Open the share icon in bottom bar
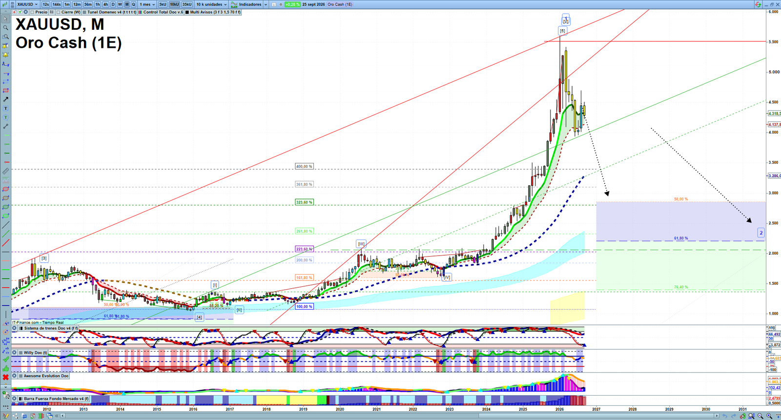The width and height of the screenshot is (781, 420). point(16,416)
